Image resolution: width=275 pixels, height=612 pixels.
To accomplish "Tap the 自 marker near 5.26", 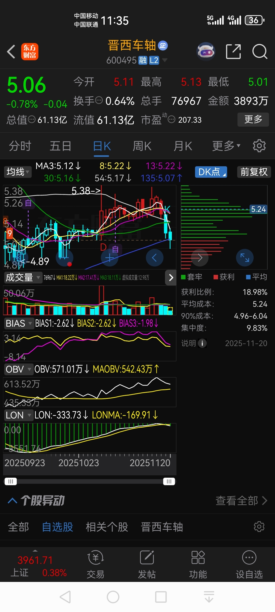I will [28, 203].
